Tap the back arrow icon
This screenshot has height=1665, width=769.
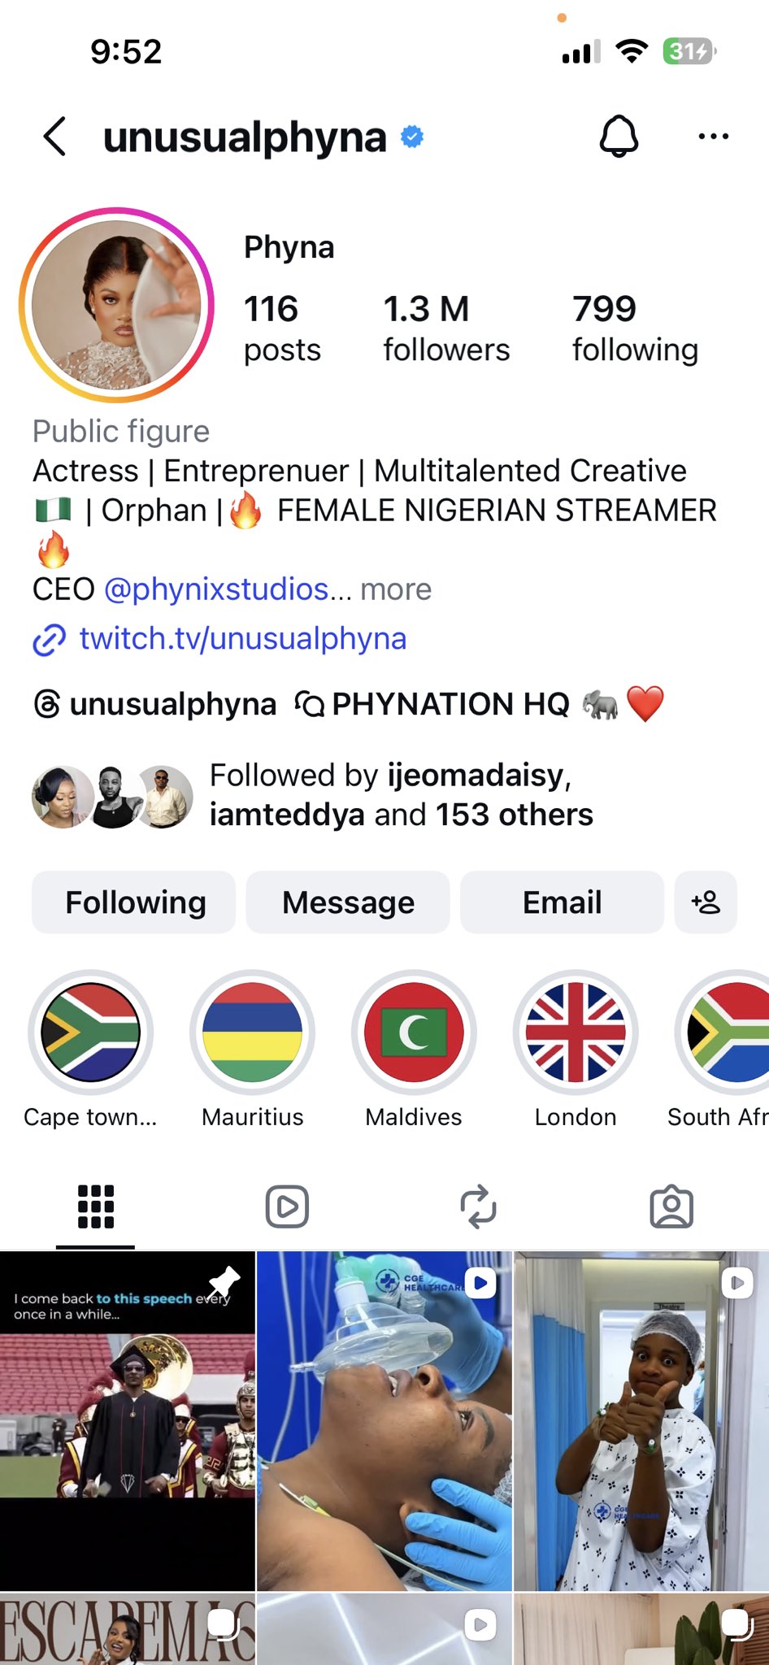pos(54,137)
